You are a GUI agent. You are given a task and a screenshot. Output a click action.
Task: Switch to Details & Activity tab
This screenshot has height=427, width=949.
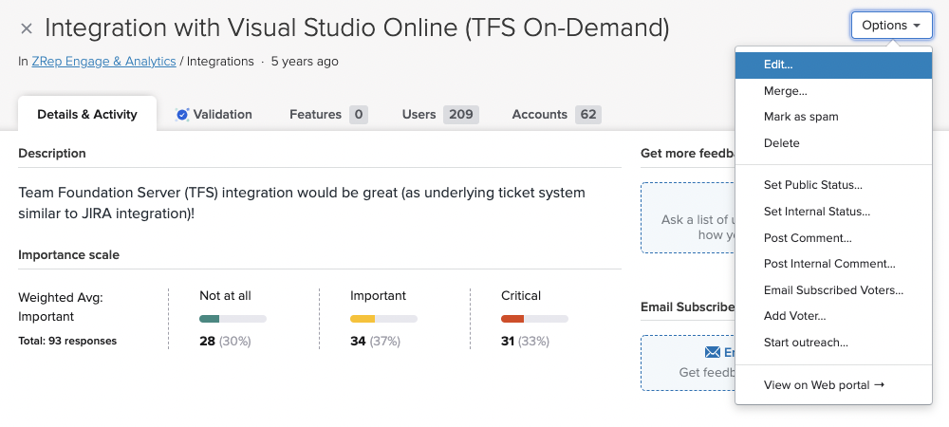coord(87,114)
